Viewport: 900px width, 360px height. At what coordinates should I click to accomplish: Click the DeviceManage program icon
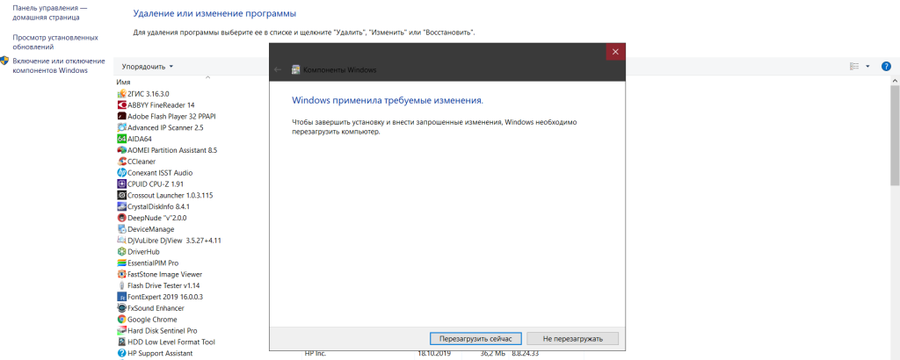121,229
